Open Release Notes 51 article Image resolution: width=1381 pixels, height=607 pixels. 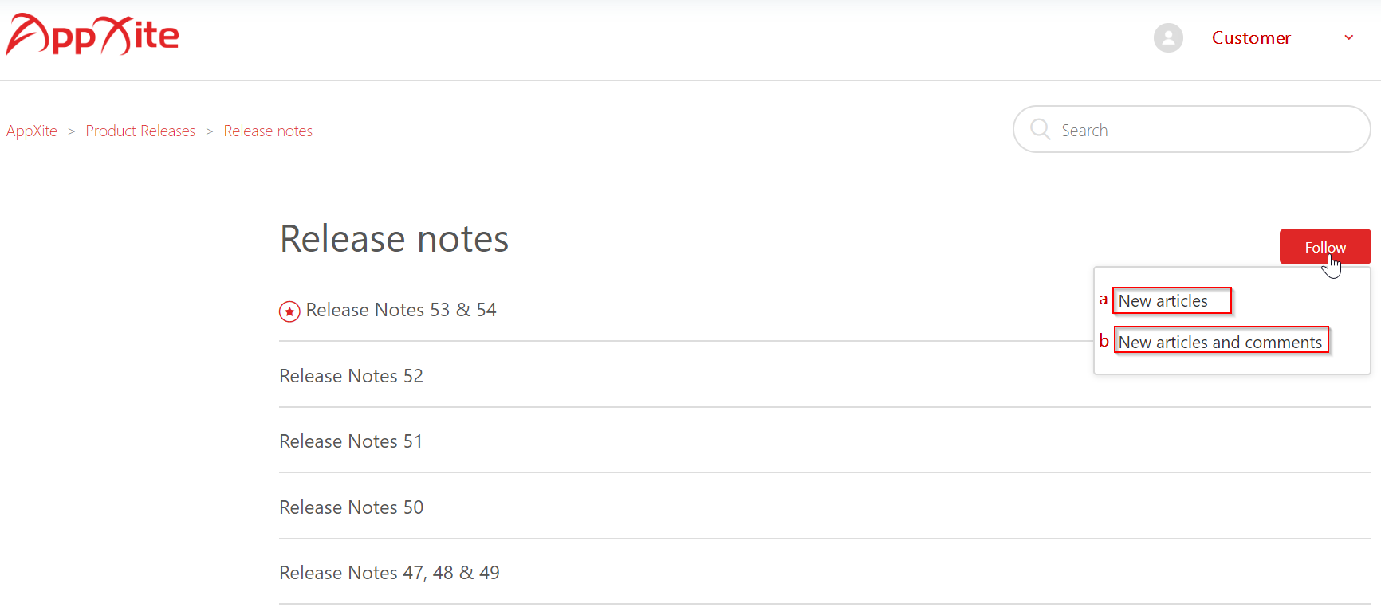point(351,441)
